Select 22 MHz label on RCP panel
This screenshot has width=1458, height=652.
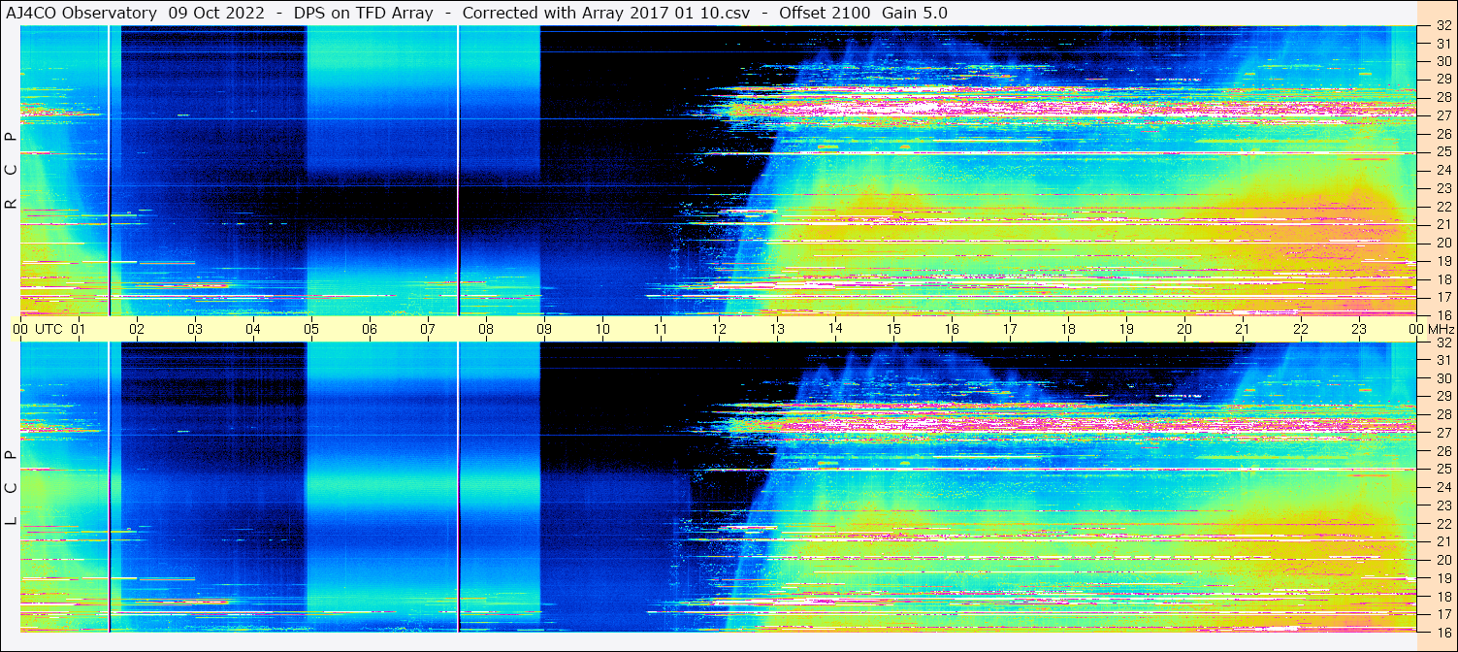1442,206
